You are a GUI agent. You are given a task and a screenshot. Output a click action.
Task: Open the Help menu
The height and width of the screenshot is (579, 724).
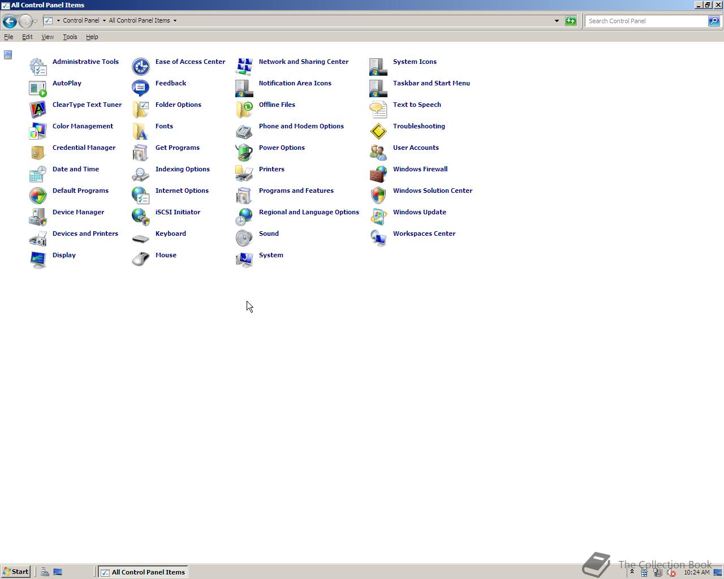coord(92,37)
